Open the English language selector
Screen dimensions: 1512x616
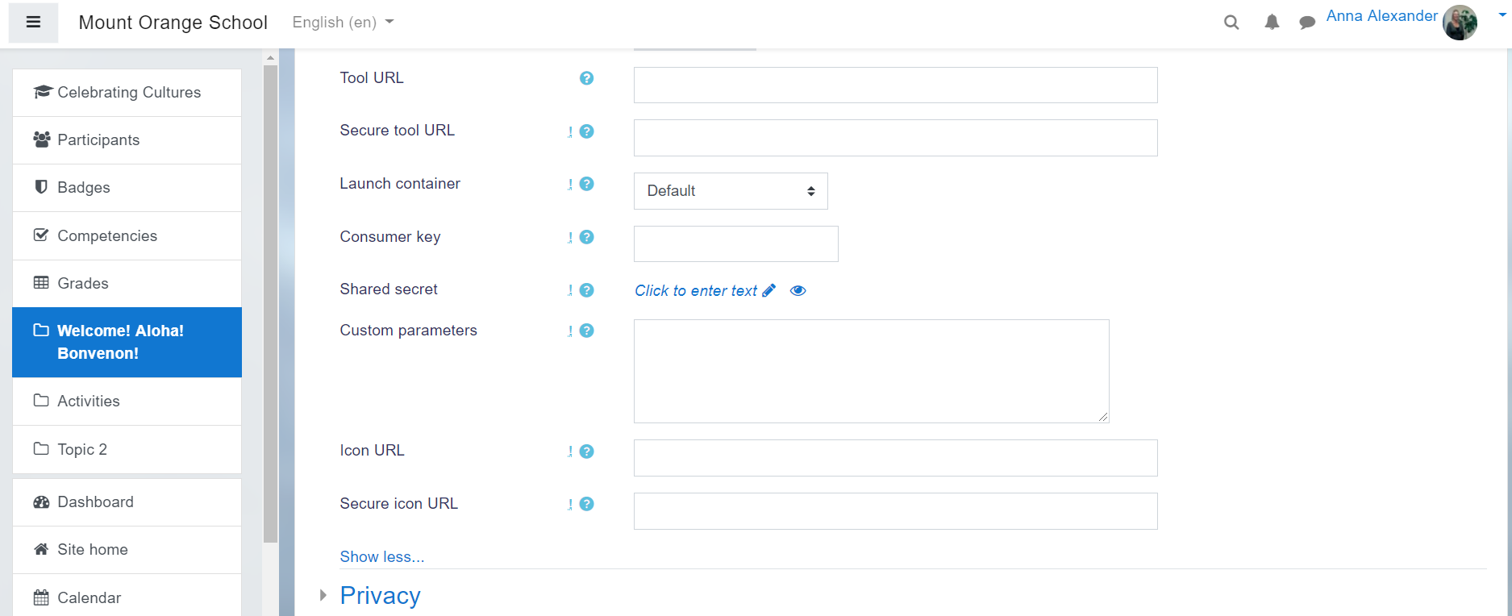click(x=343, y=23)
